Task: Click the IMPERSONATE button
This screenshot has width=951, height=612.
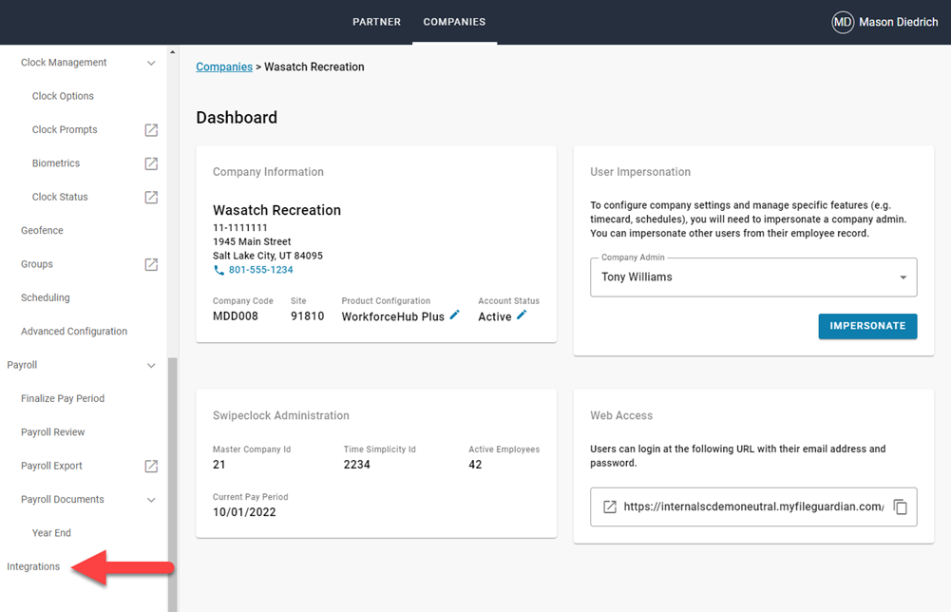Action: click(867, 326)
